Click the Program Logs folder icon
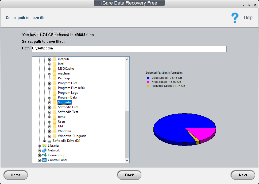259x184 pixels. [x=55, y=93]
